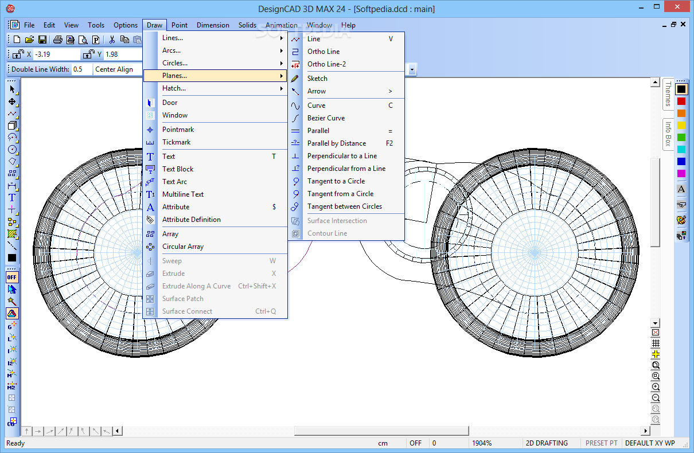This screenshot has width=694, height=453.
Task: Click 2D DRAFTING in status bar
Action: coord(547,443)
